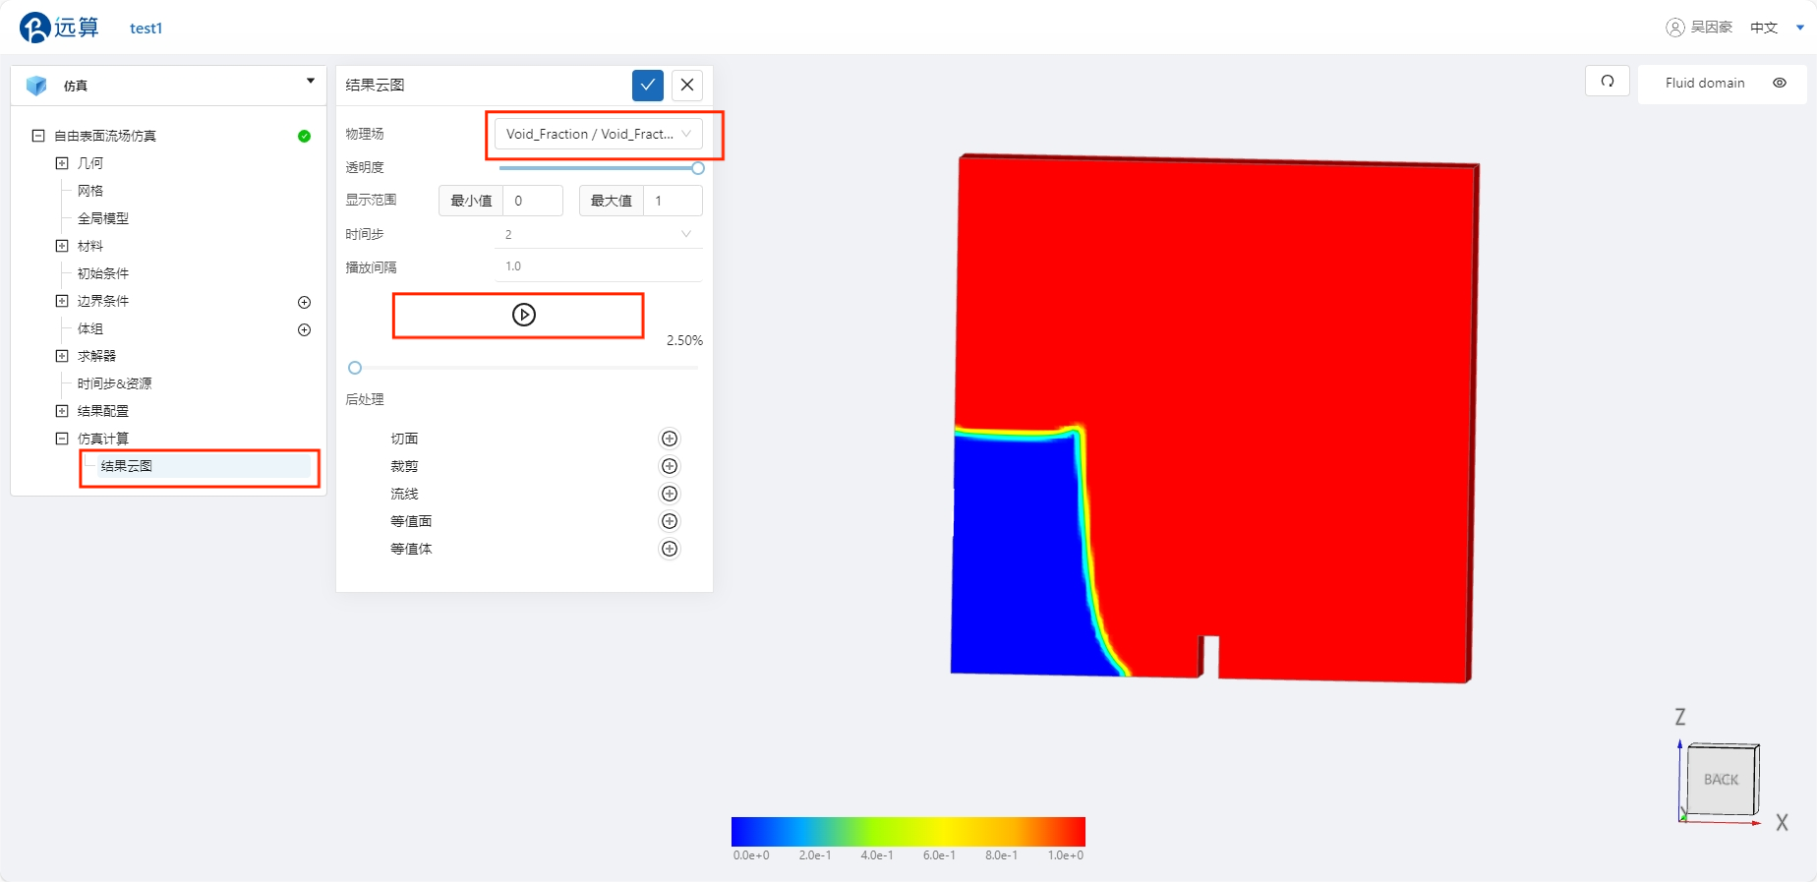Screen dimensions: 1817x882
Task: Toggle Fluid domain visibility eye icon
Action: pos(1780,83)
